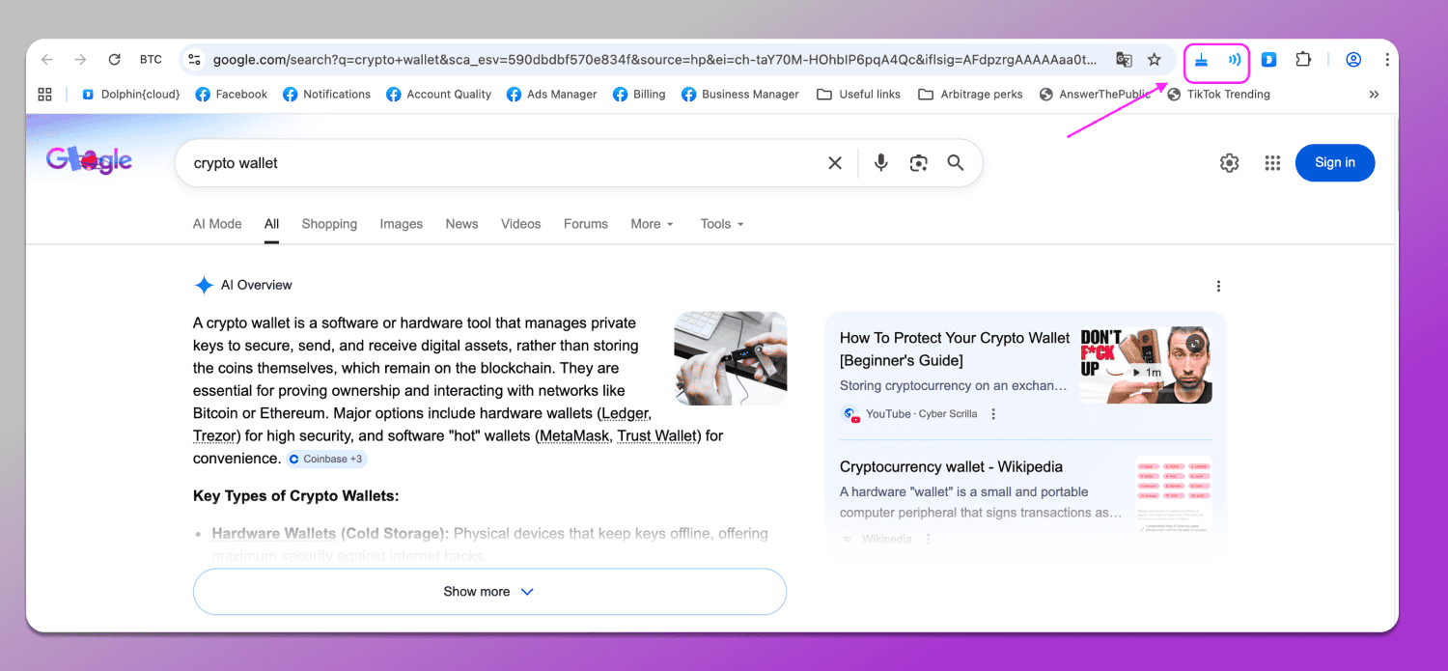Click the MetaMask link in overview
1448x671 pixels.
click(573, 435)
